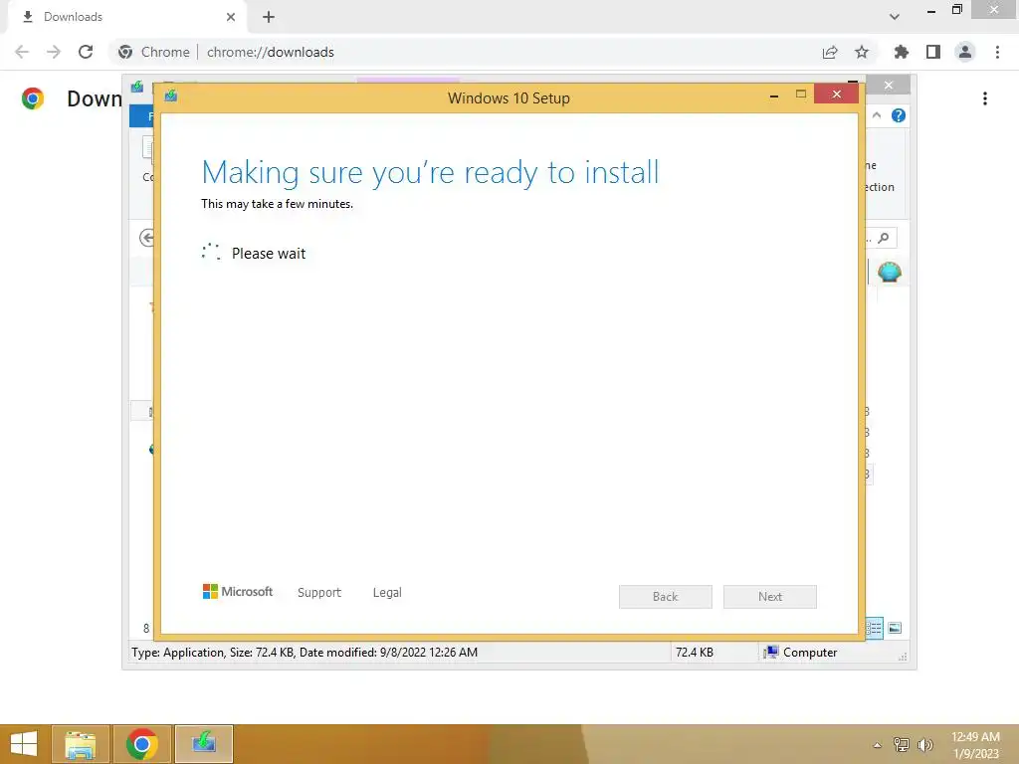The image size is (1019, 764).
Task: Maximize the Windows 10 Setup window
Action: tap(801, 95)
